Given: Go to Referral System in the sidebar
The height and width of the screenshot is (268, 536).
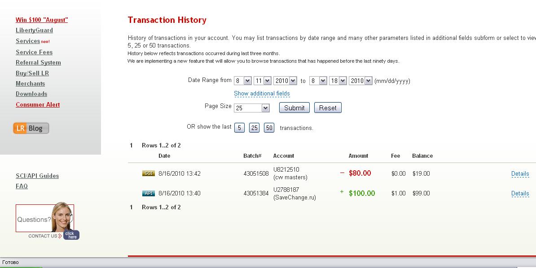Looking at the screenshot, I should (x=38, y=63).
